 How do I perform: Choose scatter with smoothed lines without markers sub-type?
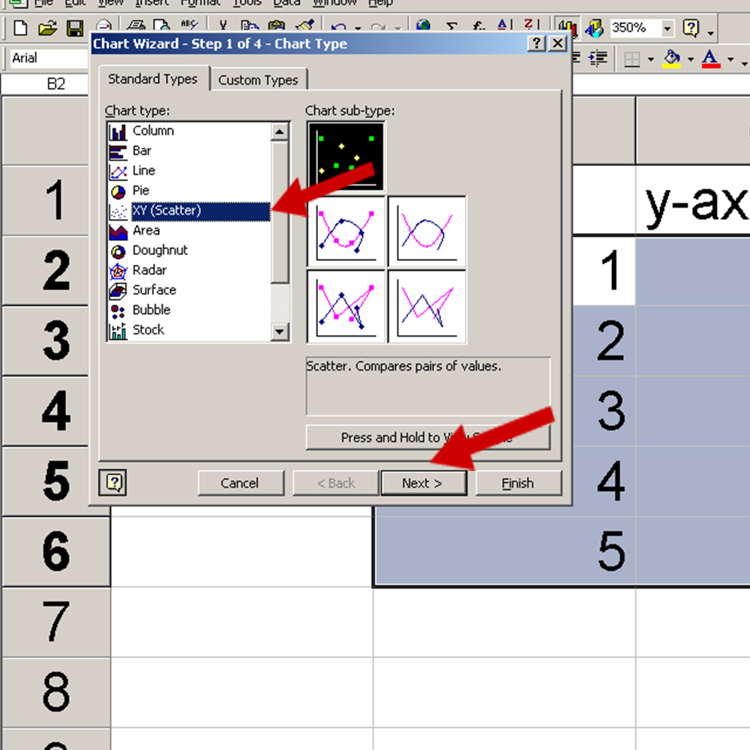pyautogui.click(x=427, y=231)
